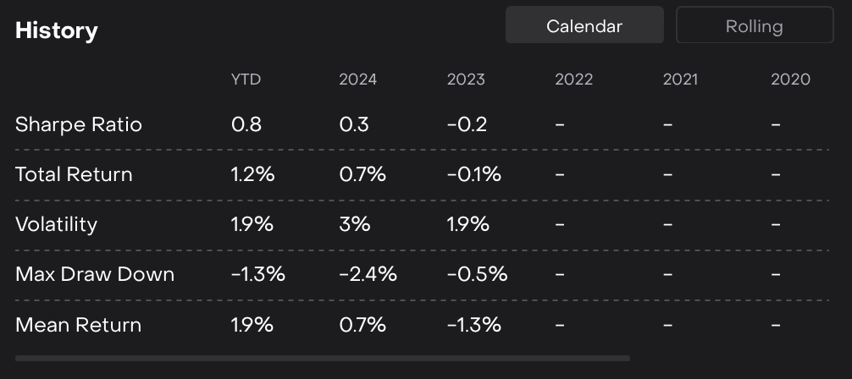Click the 2023 Mean Return value -1.3%
852x379 pixels.
[473, 325]
